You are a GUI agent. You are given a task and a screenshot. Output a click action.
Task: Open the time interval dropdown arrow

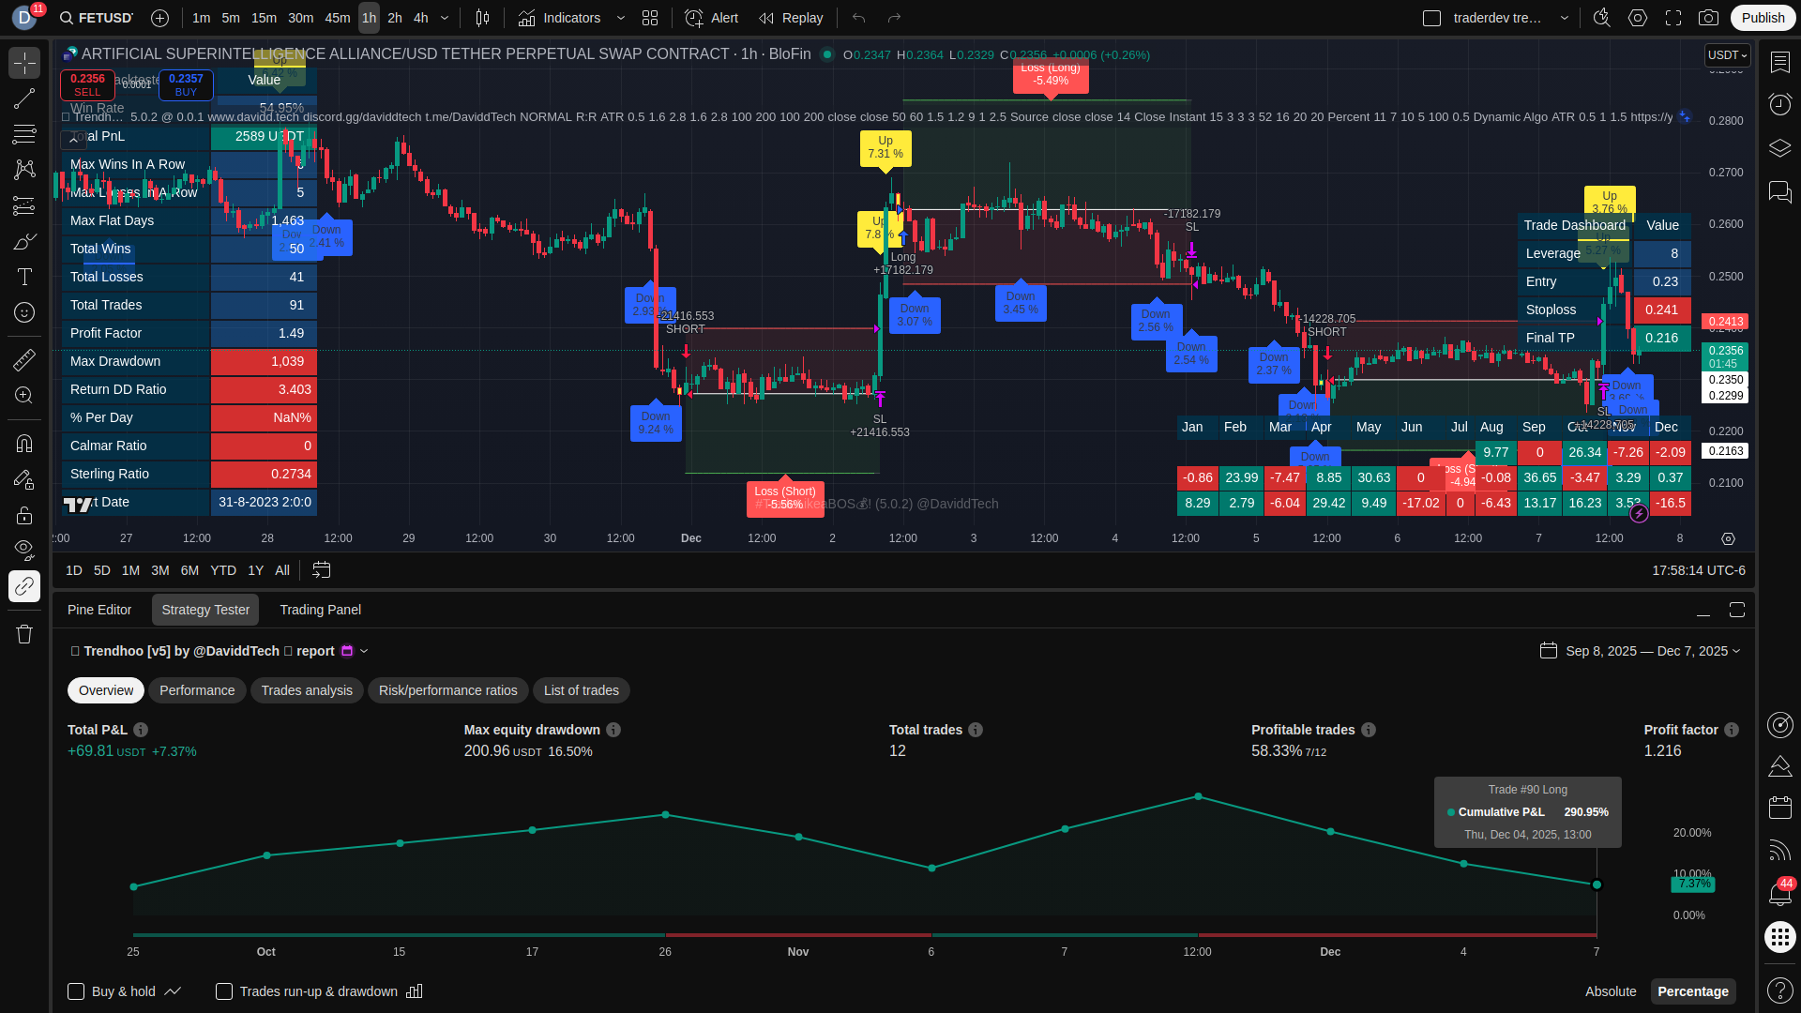coord(445,18)
